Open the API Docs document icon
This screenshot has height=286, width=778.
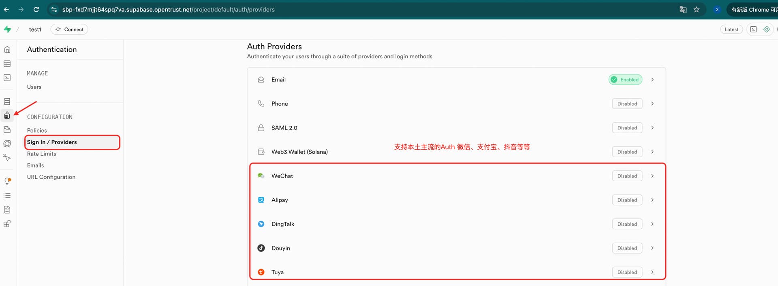(x=7, y=210)
